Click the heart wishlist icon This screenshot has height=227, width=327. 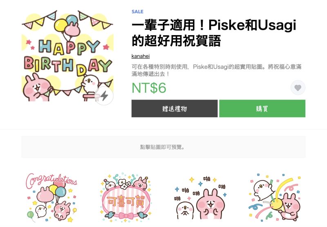click(298, 88)
